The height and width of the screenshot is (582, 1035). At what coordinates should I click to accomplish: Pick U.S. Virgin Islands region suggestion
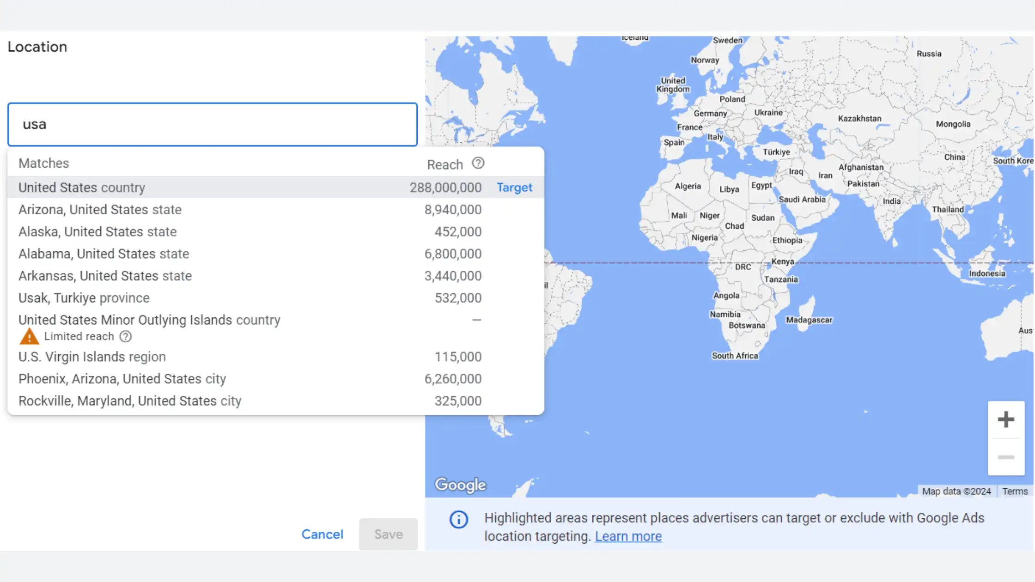point(92,357)
